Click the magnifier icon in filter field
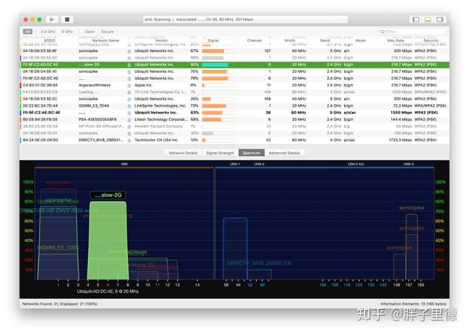The width and height of the screenshot is (469, 334). pos(382,31)
